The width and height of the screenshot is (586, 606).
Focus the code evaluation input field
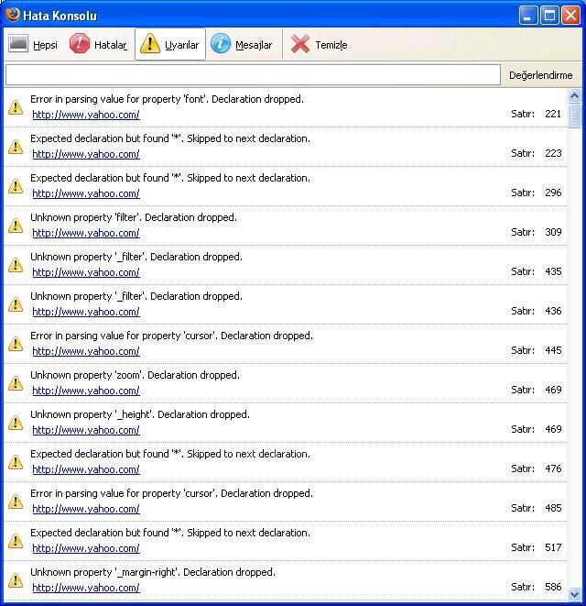[252, 75]
